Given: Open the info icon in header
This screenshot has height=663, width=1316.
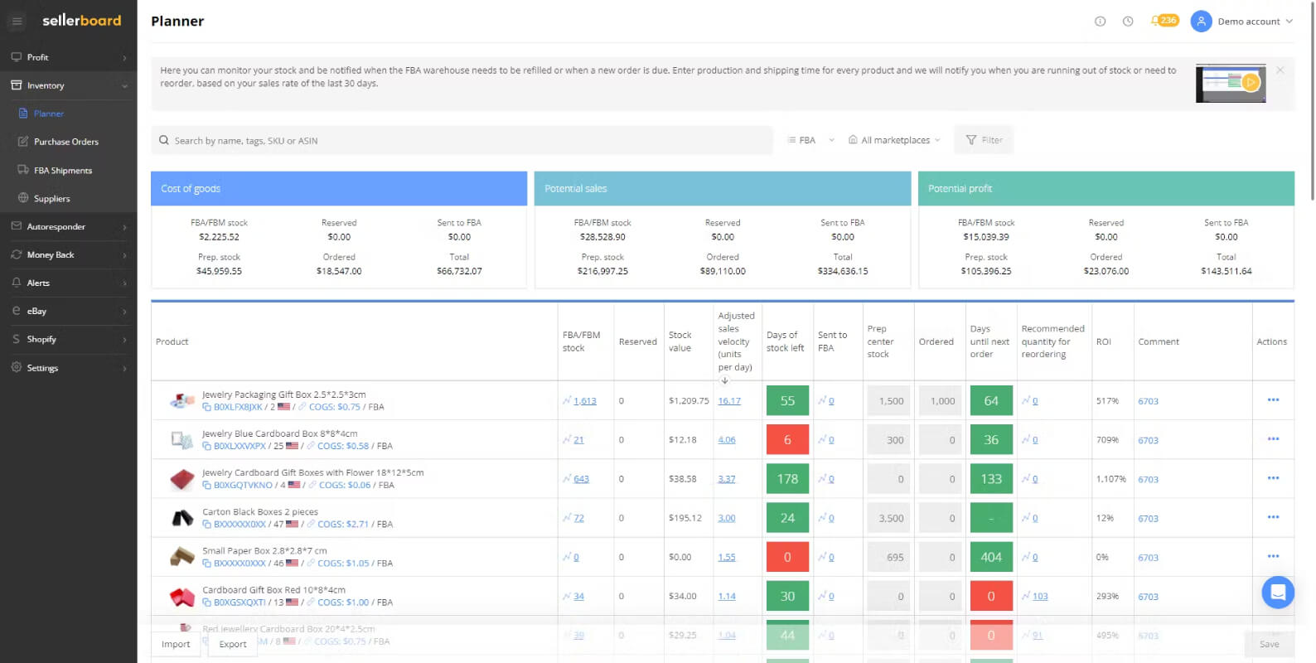Looking at the screenshot, I should pyautogui.click(x=1100, y=22).
